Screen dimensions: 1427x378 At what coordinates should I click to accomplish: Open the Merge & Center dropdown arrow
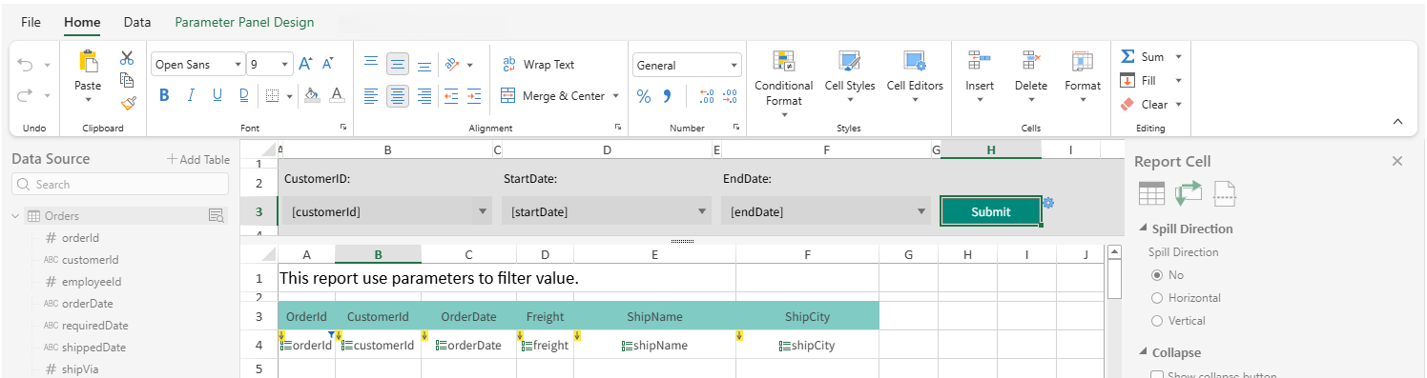click(615, 95)
